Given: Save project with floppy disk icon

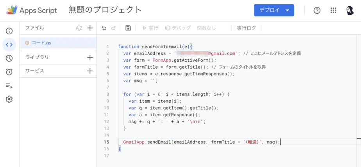Looking at the screenshot, I should click(128, 28).
